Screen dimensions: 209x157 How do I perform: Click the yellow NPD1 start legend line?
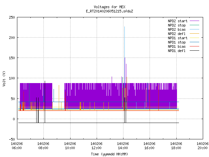(x=194, y=38)
